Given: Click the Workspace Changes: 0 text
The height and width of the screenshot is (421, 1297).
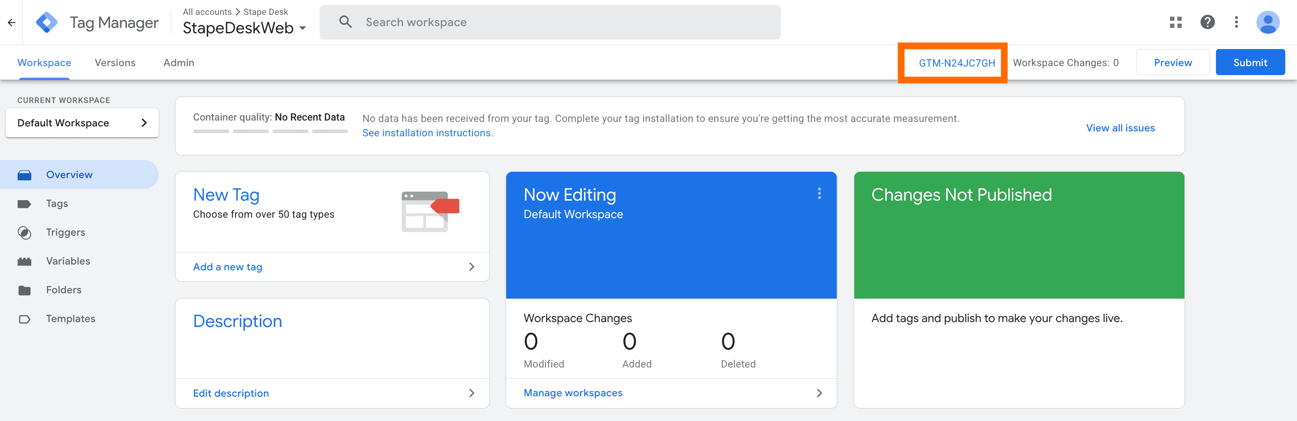Looking at the screenshot, I should coord(1066,63).
